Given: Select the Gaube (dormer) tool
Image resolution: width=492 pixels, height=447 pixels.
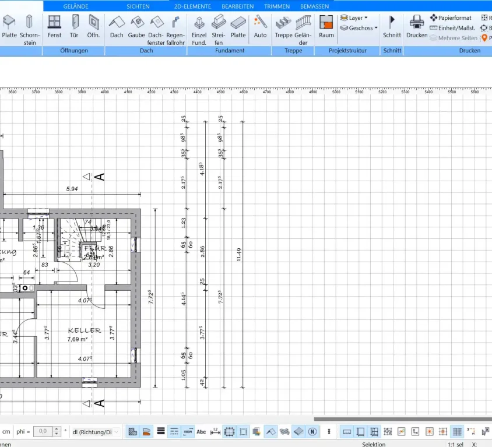Looking at the screenshot, I should pyautogui.click(x=136, y=27).
